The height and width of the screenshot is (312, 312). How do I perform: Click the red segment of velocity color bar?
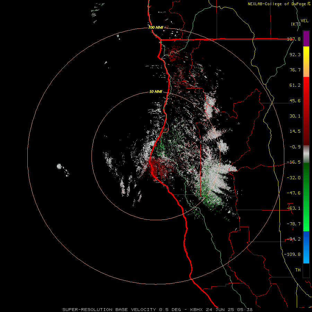[x=306, y=111]
